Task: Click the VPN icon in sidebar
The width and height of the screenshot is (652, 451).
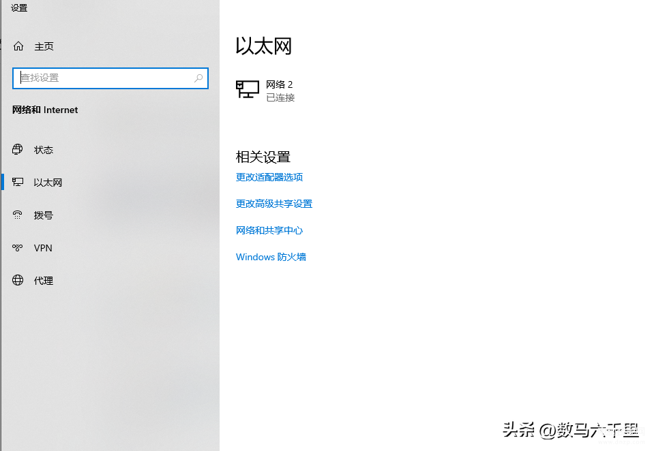Action: click(x=18, y=248)
